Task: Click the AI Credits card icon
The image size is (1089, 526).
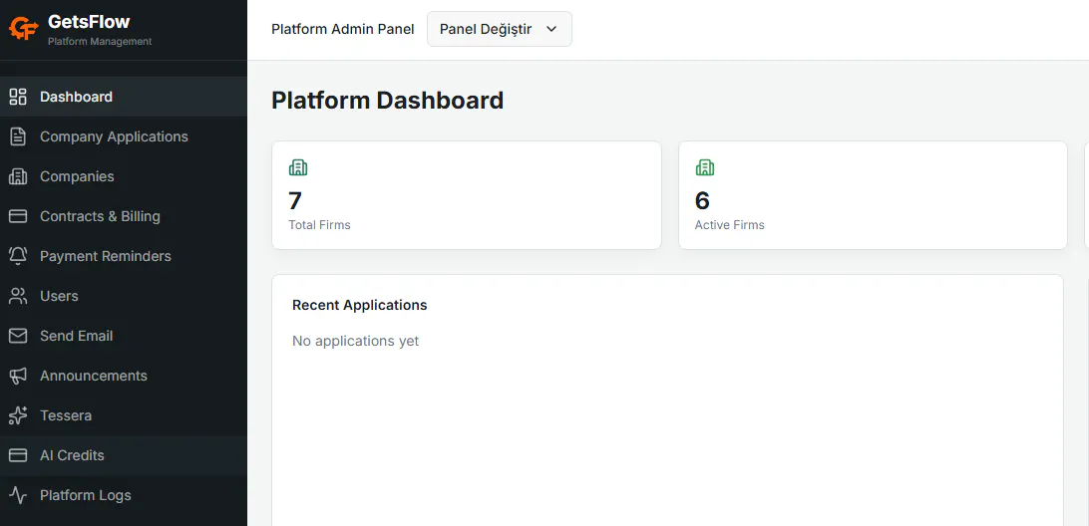Action: click(17, 455)
